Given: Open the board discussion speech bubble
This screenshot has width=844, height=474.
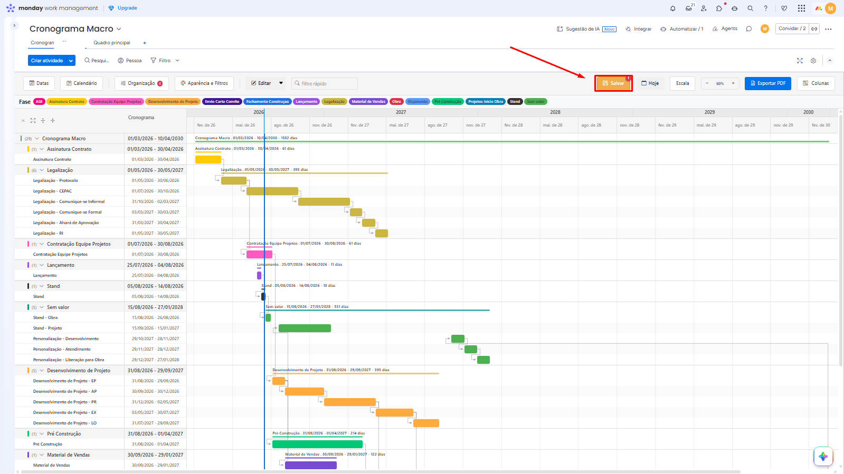Looking at the screenshot, I should (x=748, y=29).
